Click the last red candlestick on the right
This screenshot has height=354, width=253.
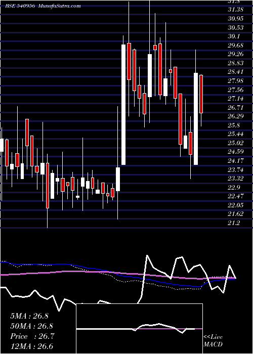point(201,94)
